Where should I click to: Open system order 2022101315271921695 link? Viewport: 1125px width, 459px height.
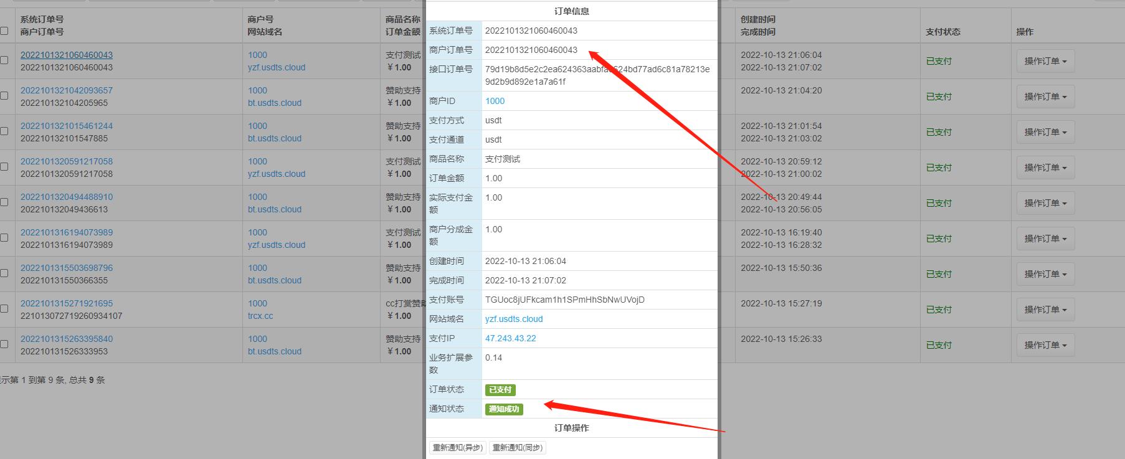67,303
